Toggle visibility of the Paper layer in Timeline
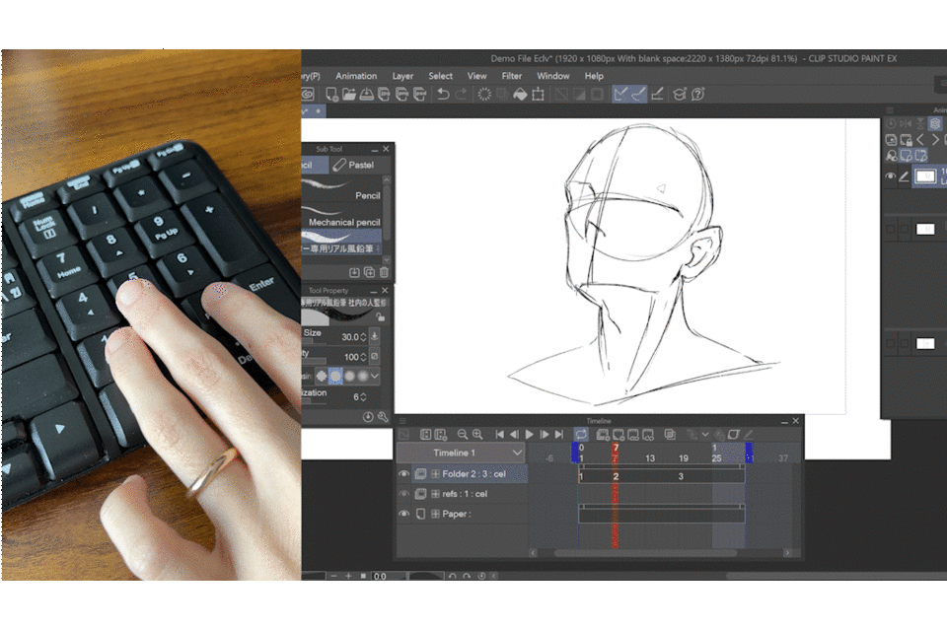 tap(403, 514)
